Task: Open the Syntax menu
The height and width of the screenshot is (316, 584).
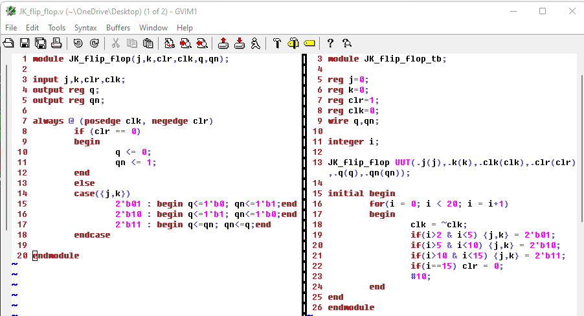Action: click(85, 28)
